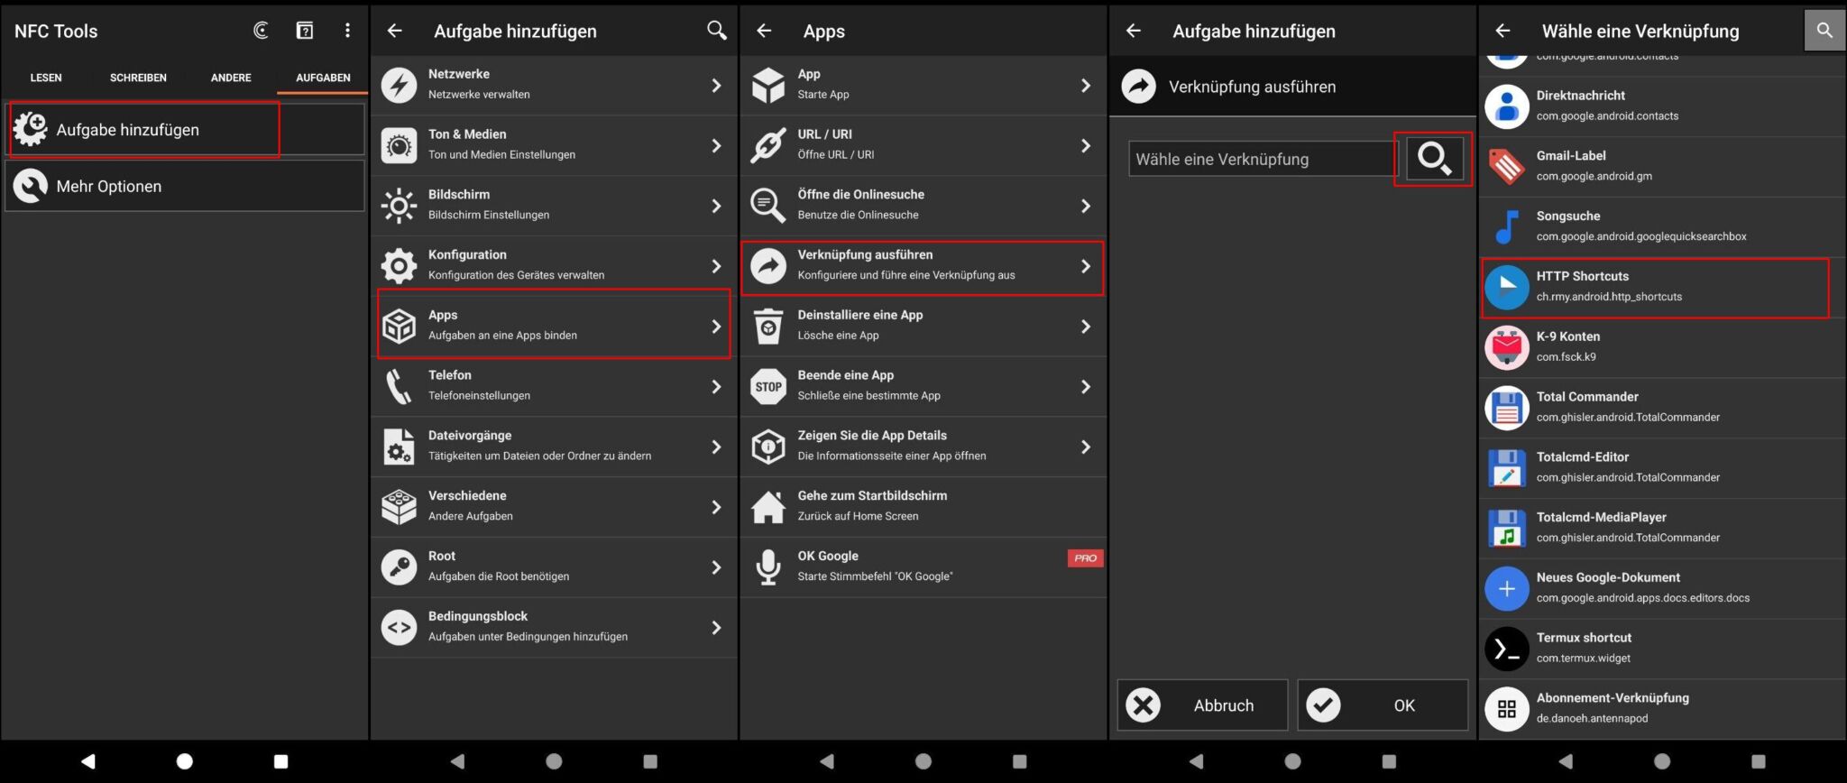Click the Gehe zum Startbildschirm house icon

[x=768, y=507]
